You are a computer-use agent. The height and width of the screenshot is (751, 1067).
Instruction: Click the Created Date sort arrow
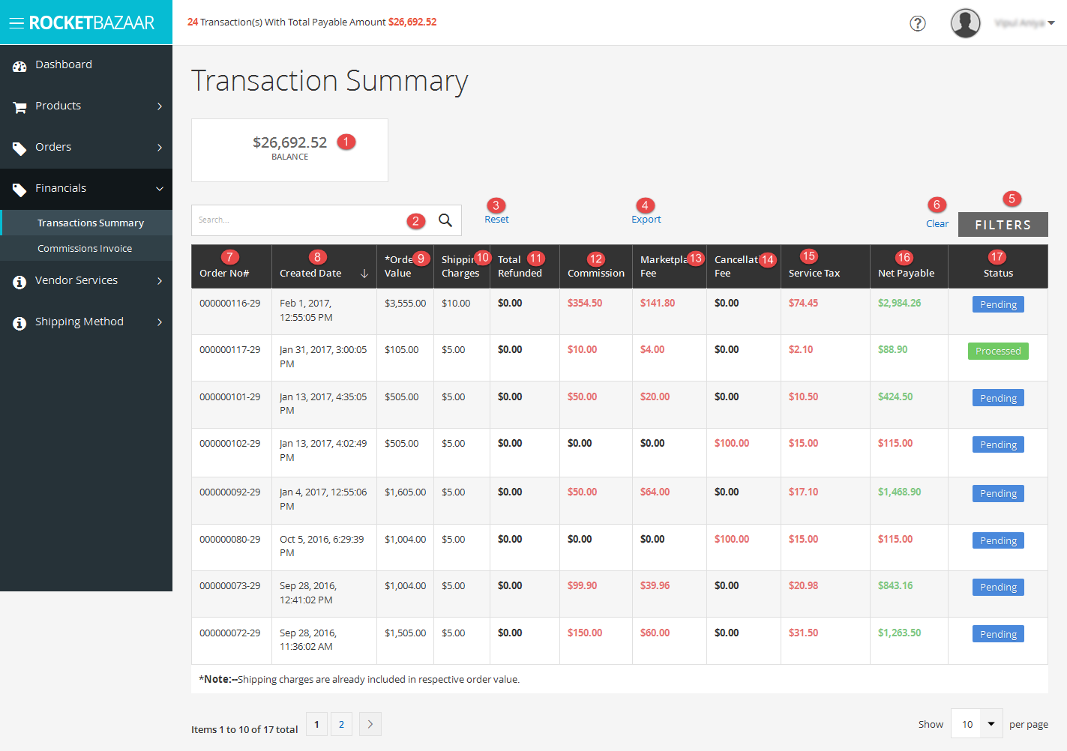tap(364, 274)
